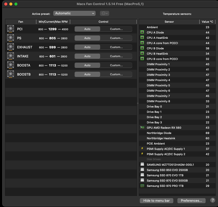
Task: Choose Custom control for BOOSTB fan
Action: [x=116, y=74]
